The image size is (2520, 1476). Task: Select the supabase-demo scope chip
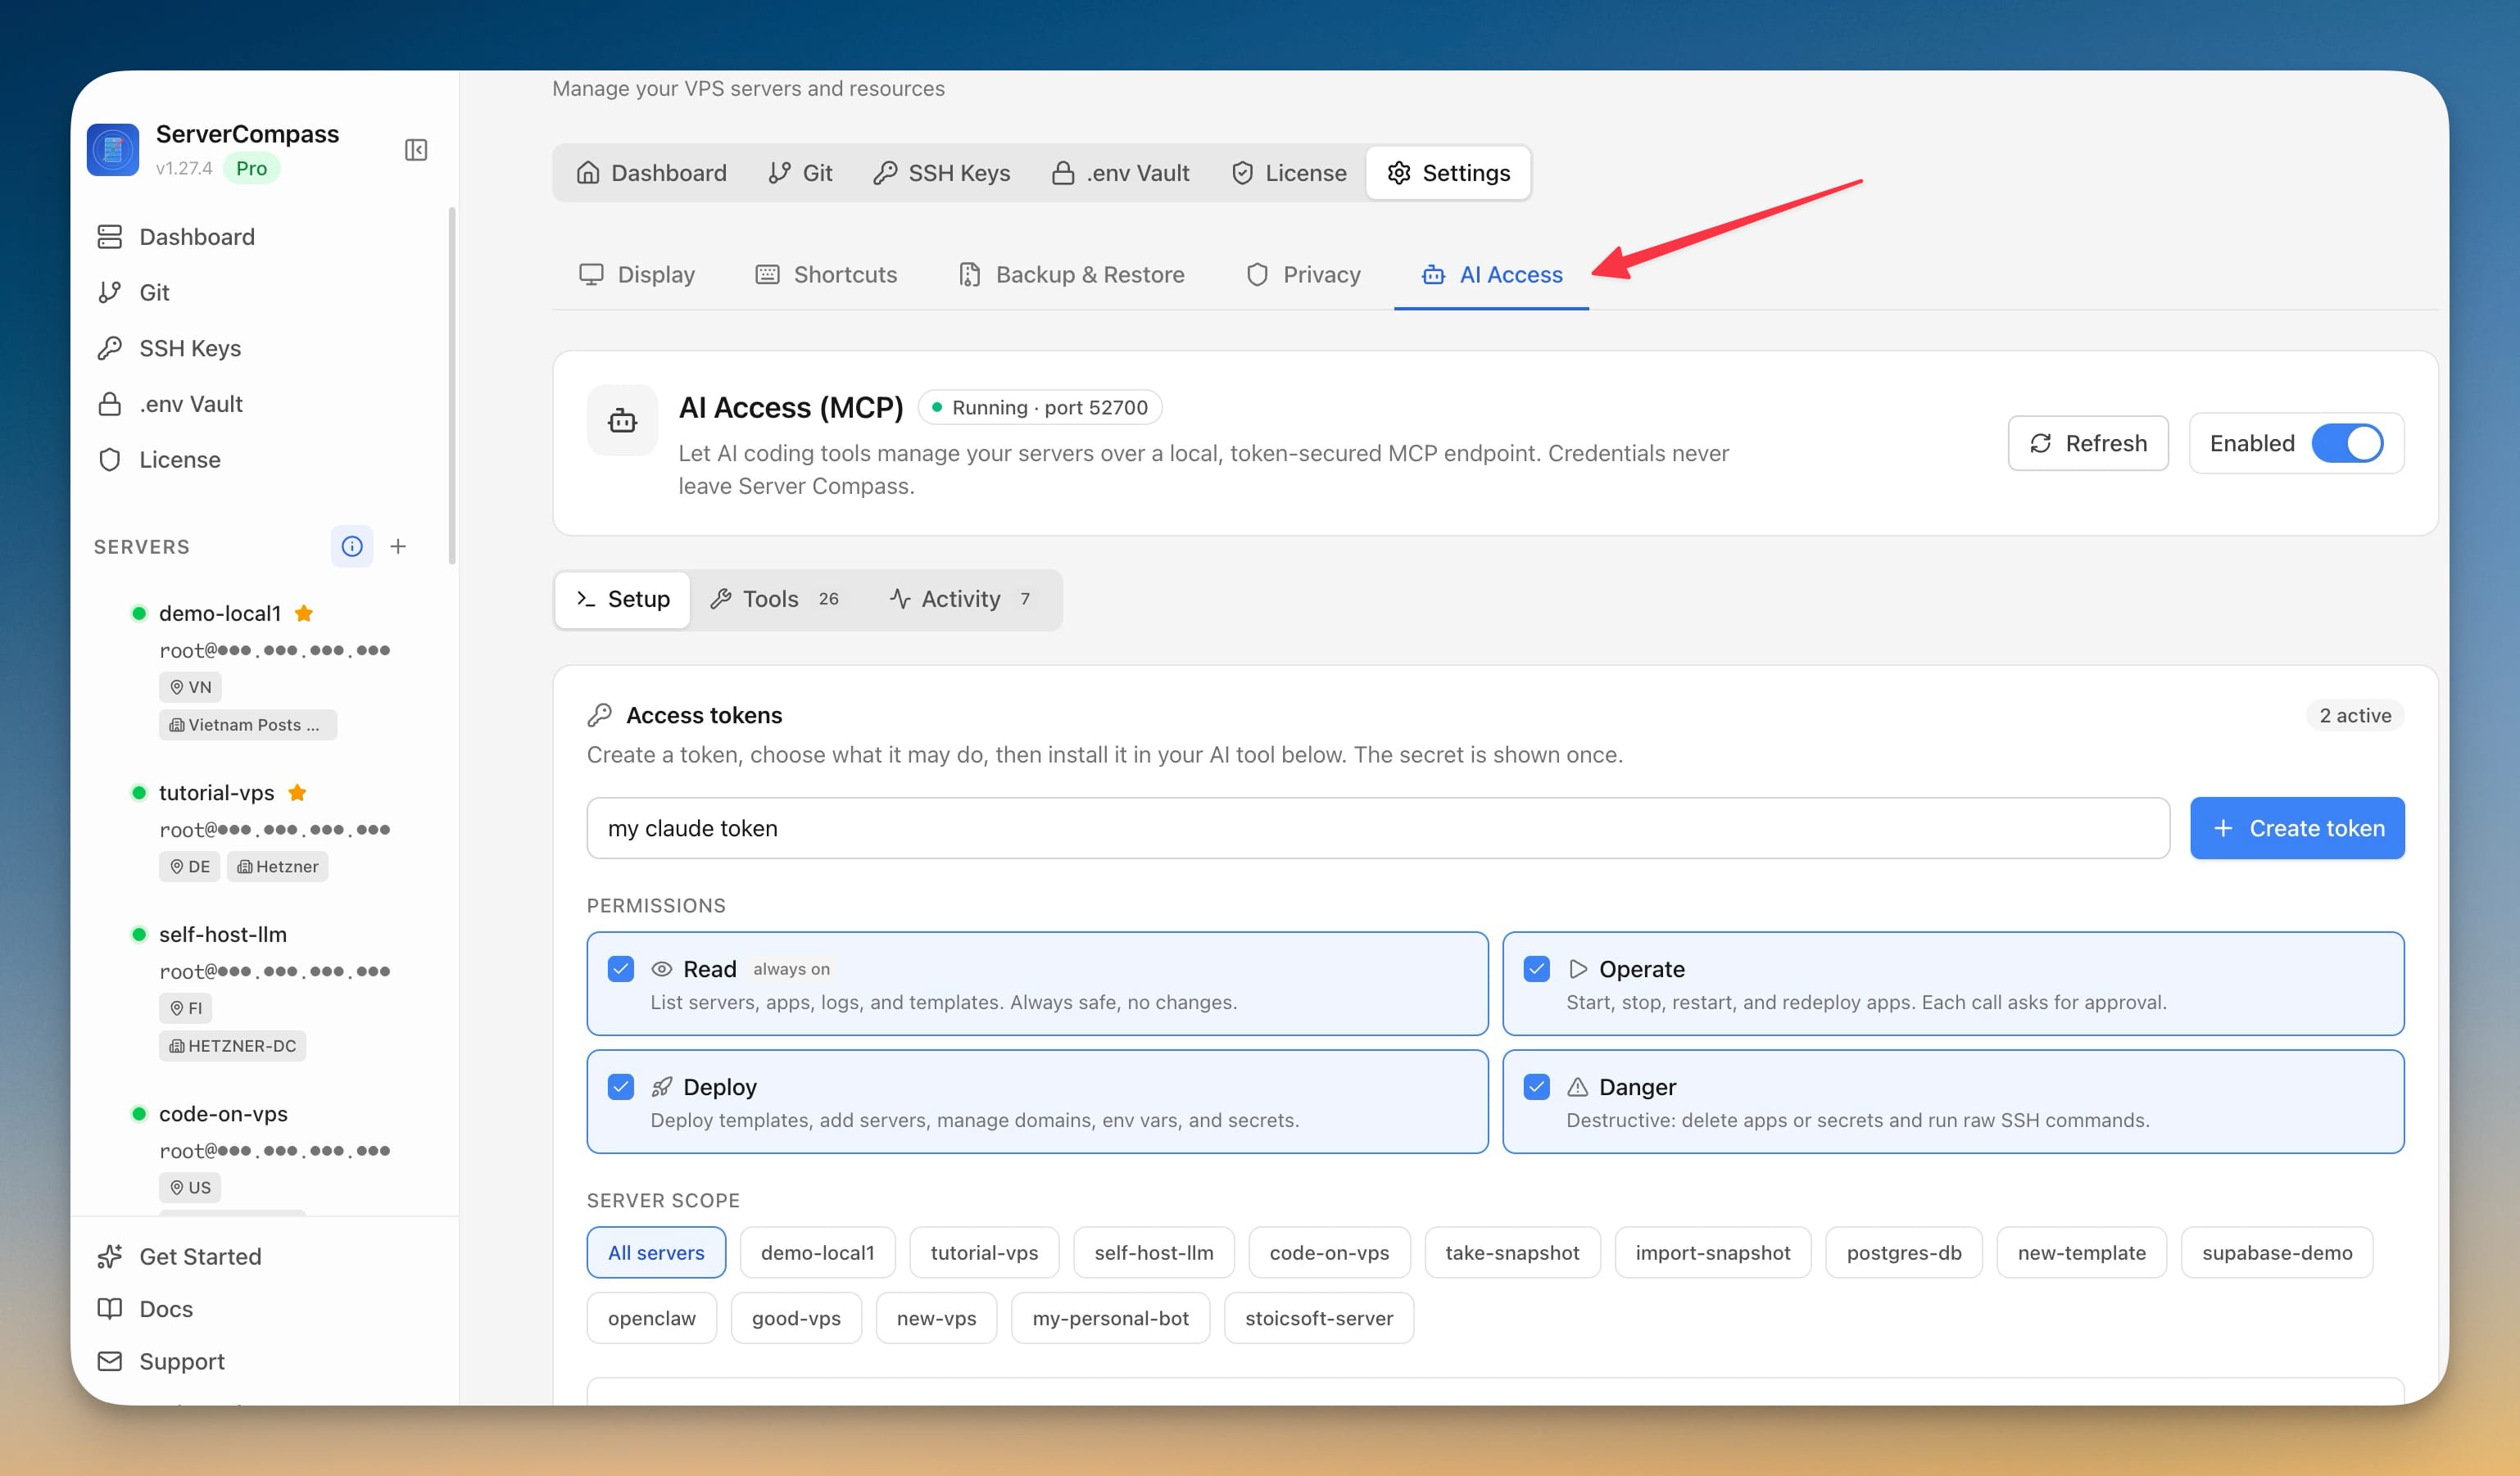tap(2277, 1253)
